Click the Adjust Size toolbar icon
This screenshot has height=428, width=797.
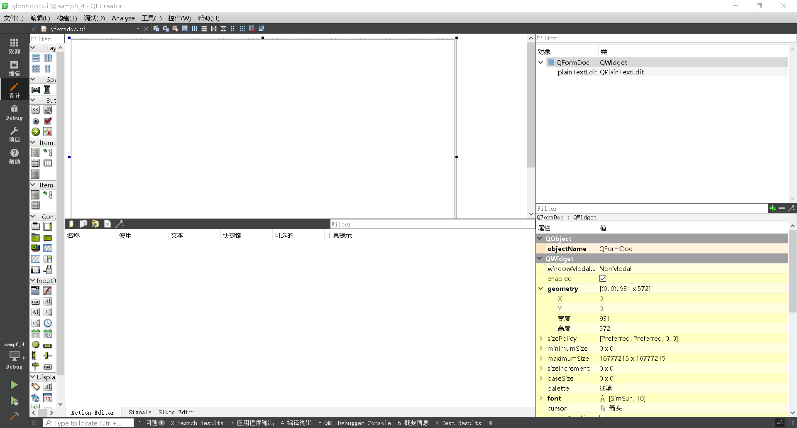pyautogui.click(x=262, y=28)
